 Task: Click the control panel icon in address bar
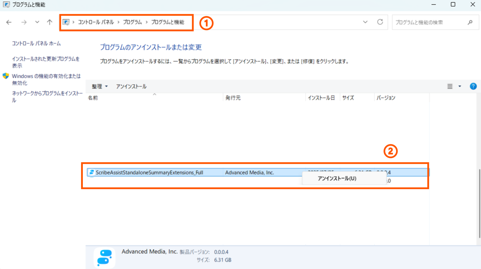pos(66,22)
